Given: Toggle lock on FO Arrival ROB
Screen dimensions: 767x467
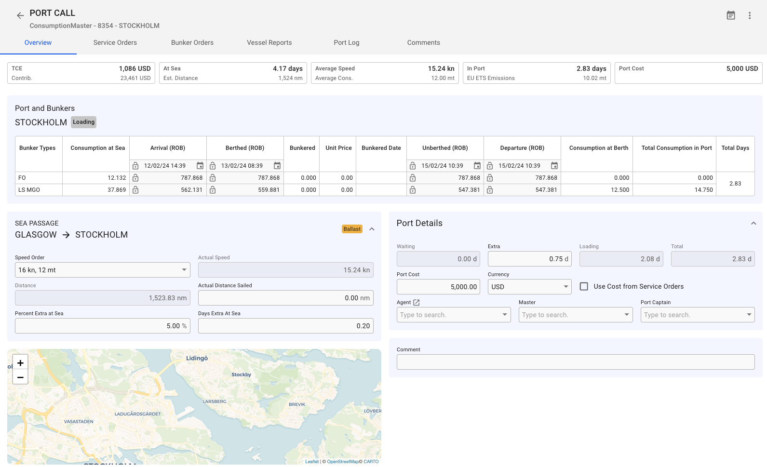Looking at the screenshot, I should click(x=135, y=178).
